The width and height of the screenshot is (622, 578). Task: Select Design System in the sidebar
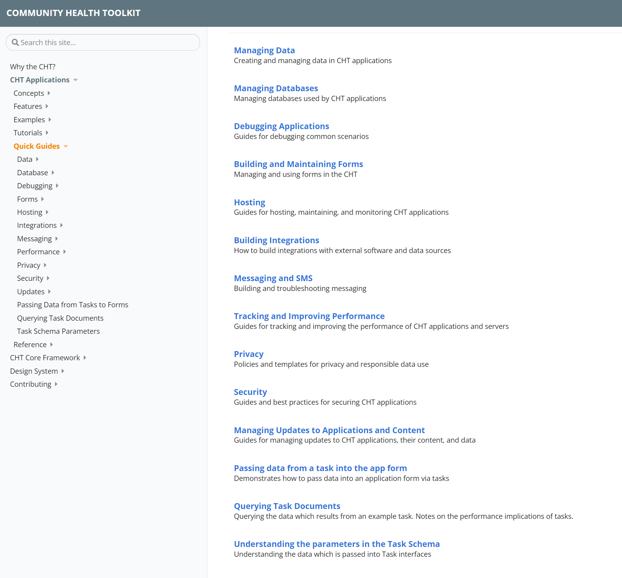[34, 371]
